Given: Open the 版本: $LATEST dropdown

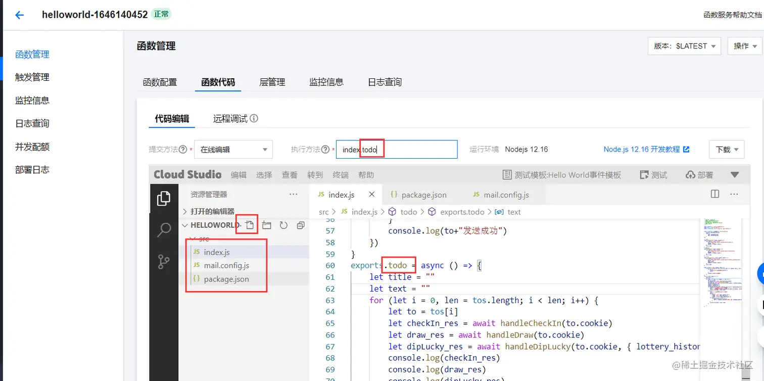Looking at the screenshot, I should click(685, 46).
